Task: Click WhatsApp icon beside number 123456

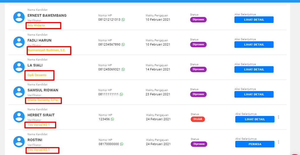Action: tap(112, 119)
